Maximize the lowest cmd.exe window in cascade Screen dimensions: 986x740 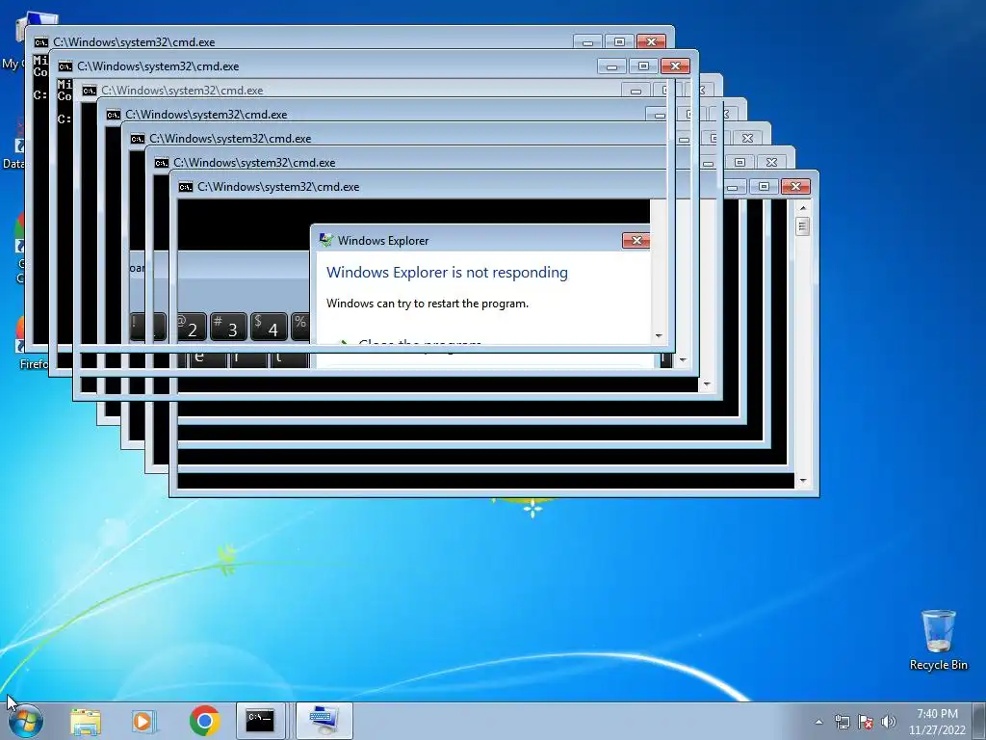(764, 186)
